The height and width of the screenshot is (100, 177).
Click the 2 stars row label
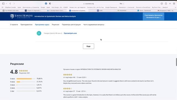12,88
